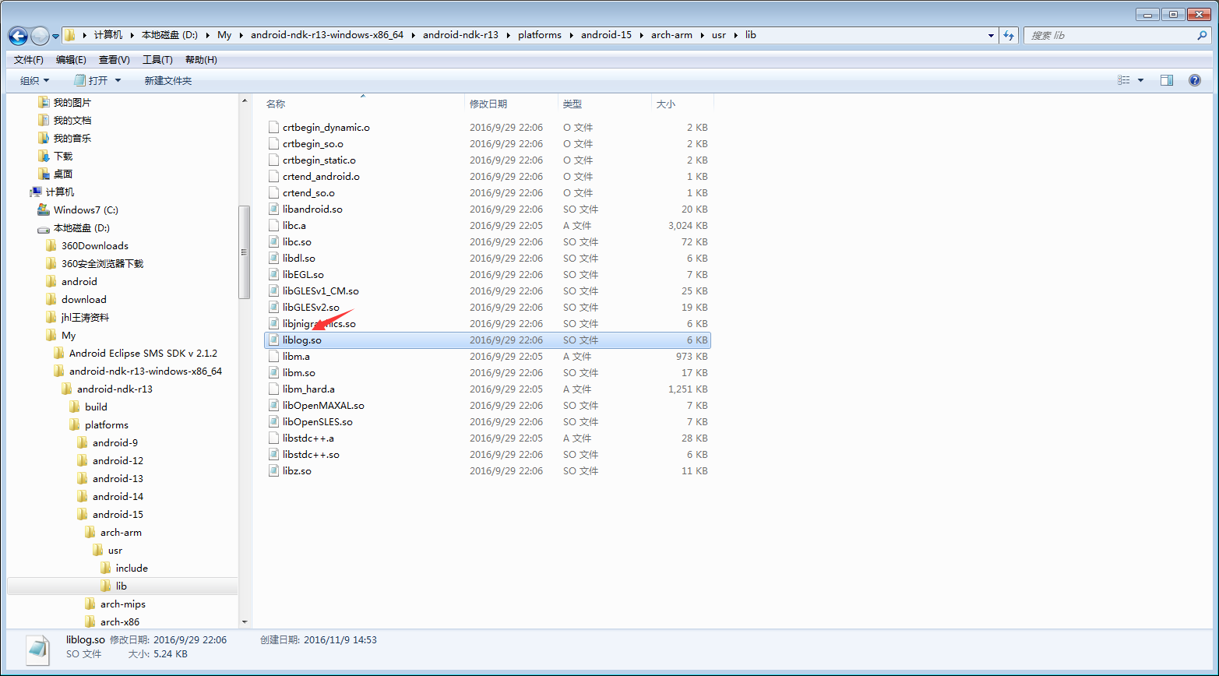Click the 计算机 icon in navigation tree
Screen dimensions: 1219x676
(x=36, y=192)
